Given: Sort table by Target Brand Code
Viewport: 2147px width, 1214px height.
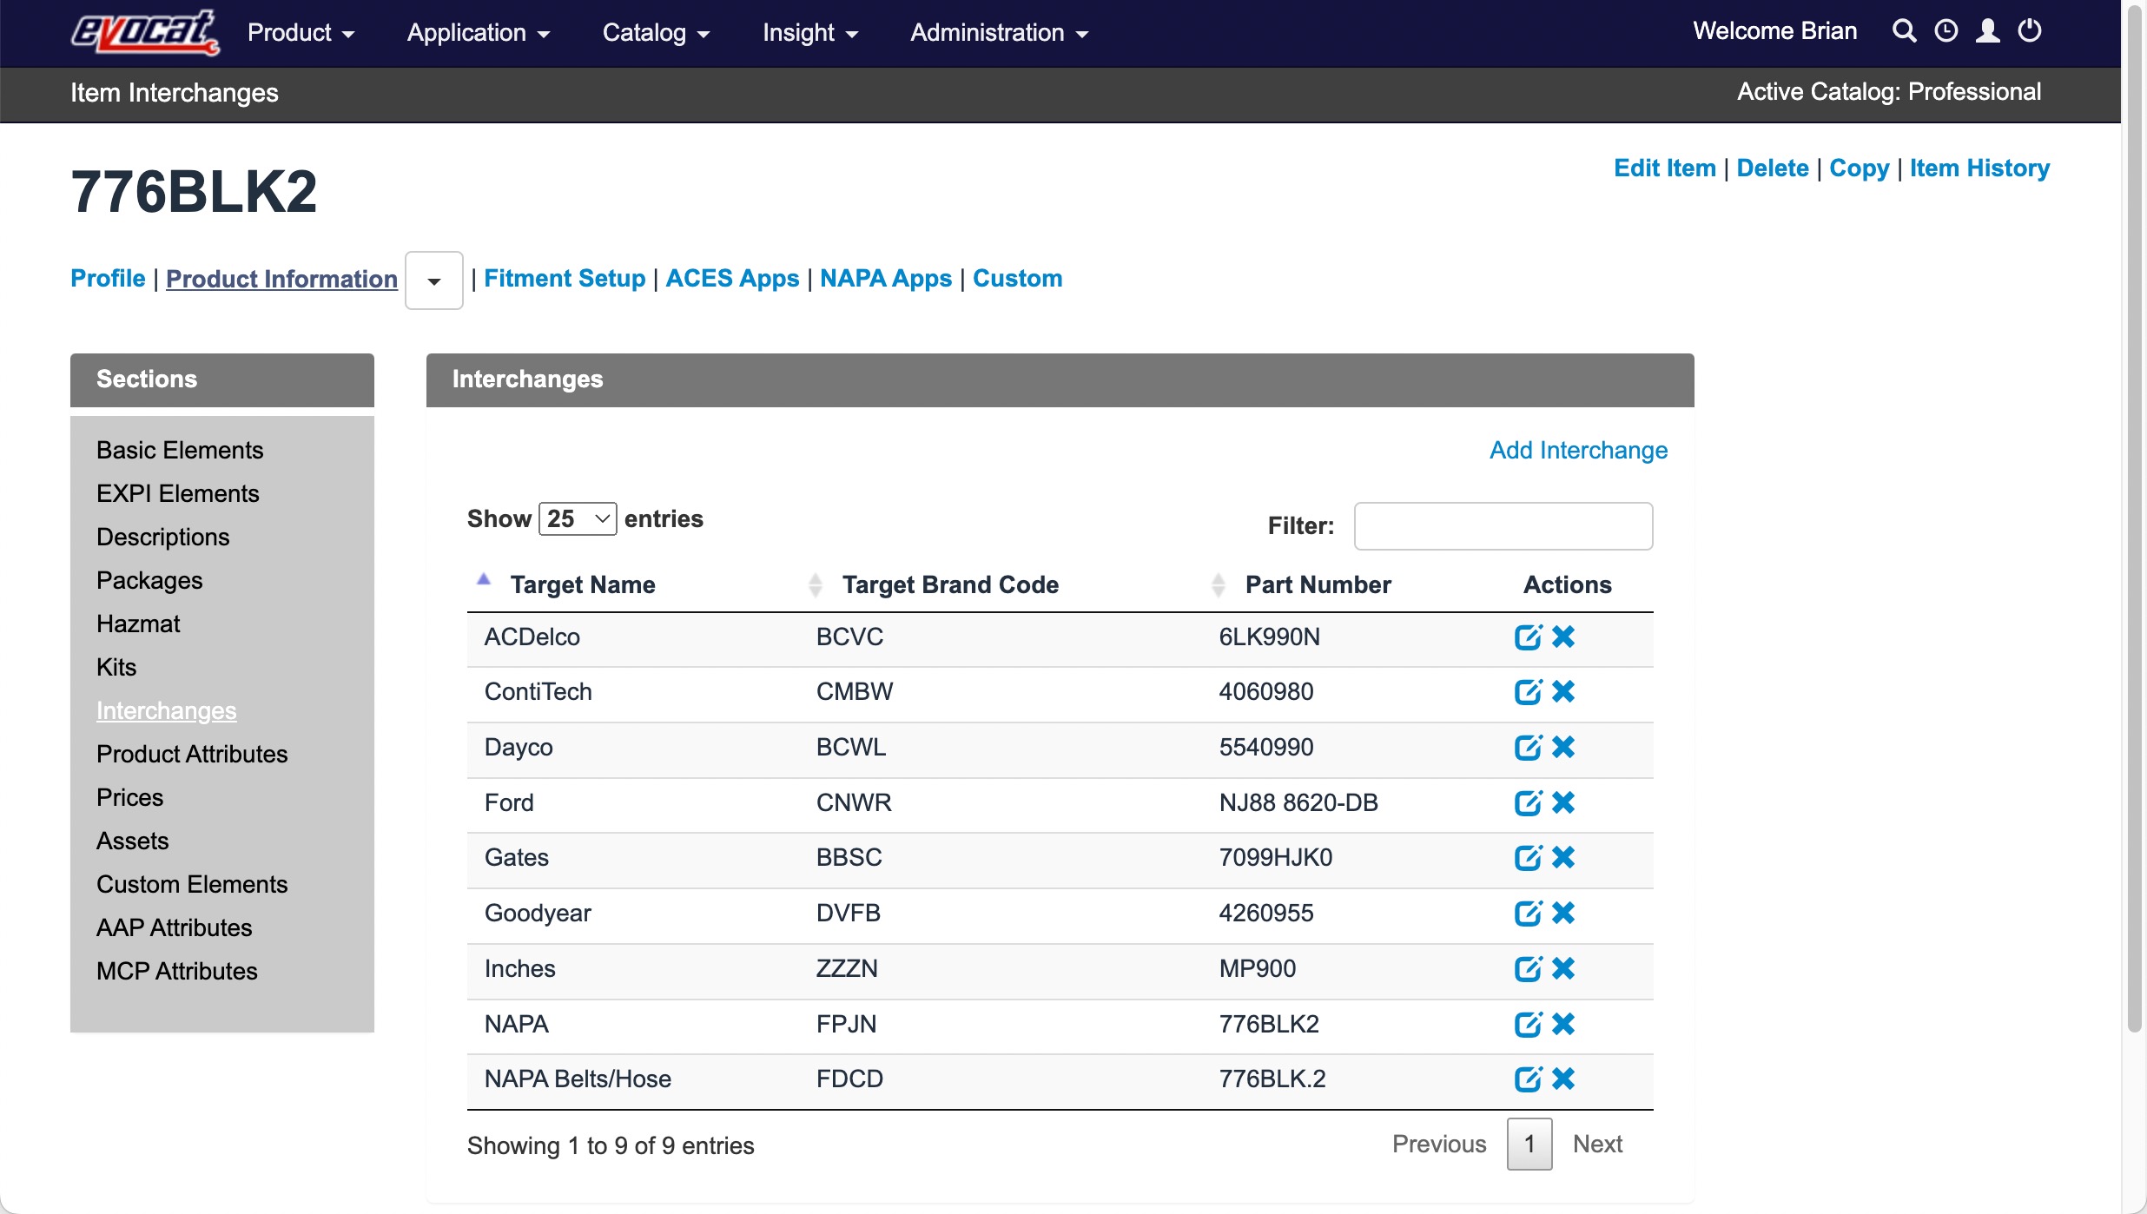Looking at the screenshot, I should 950,584.
